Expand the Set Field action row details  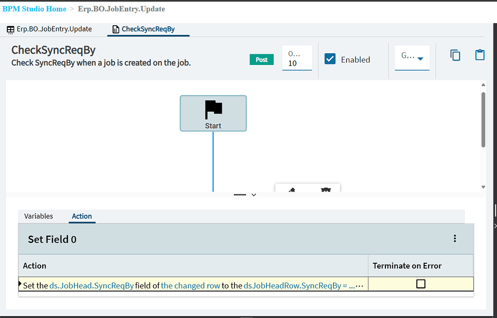pyautogui.click(x=20, y=284)
